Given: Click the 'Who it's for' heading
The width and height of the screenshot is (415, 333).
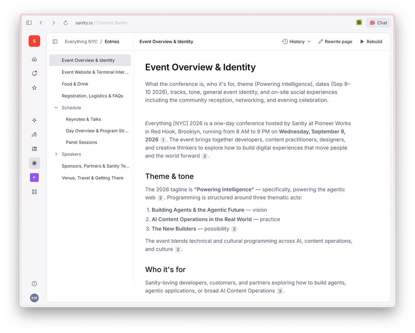Looking at the screenshot, I should 165,270.
